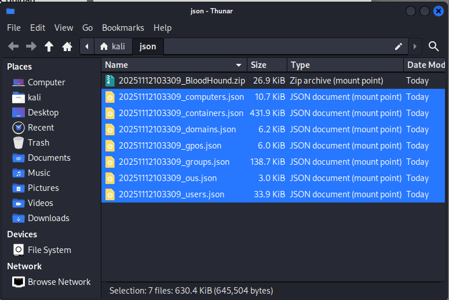449x300 pixels.
Task: Edit location with the pencil icon
Action: pos(399,46)
